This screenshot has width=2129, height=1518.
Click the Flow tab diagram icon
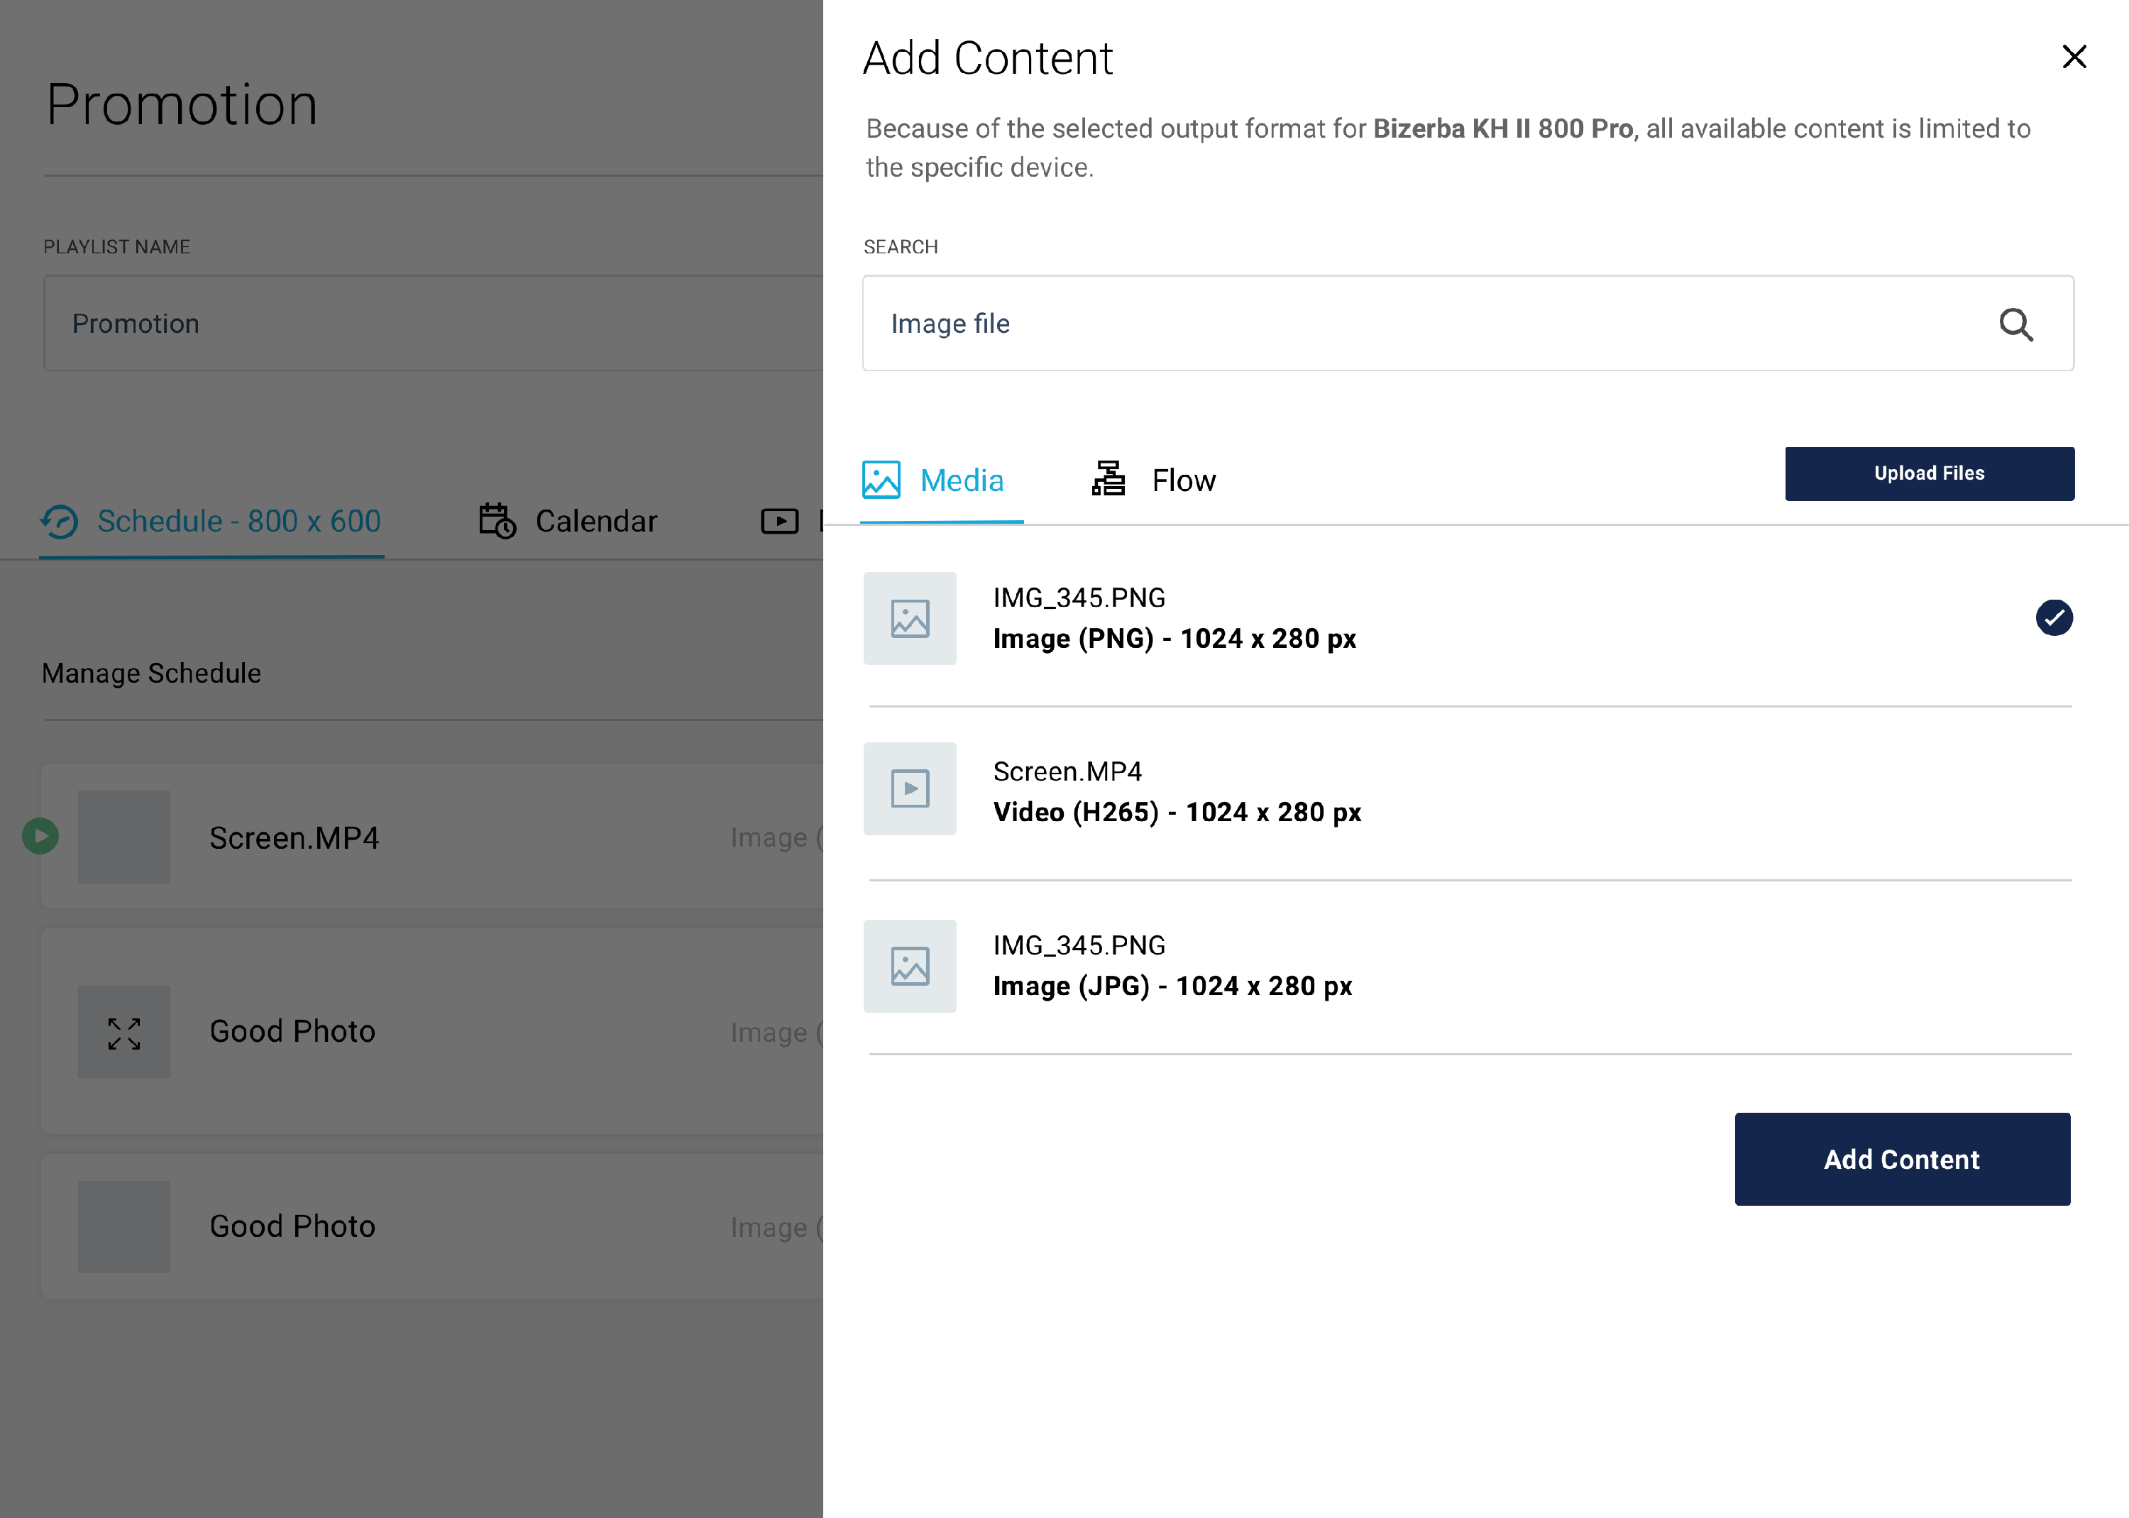coord(1108,478)
